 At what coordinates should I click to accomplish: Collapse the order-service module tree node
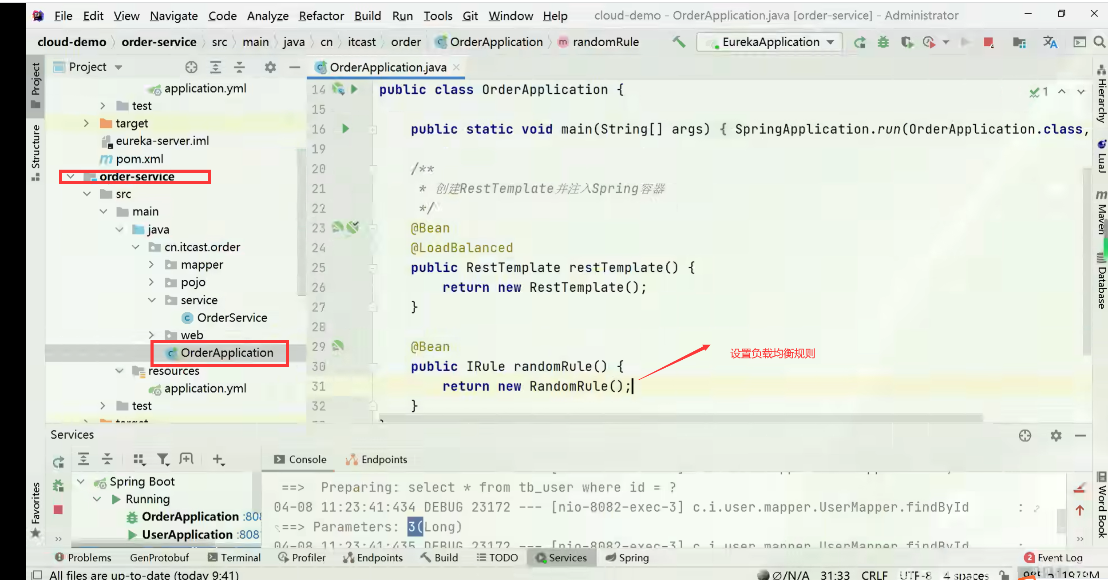point(71,177)
